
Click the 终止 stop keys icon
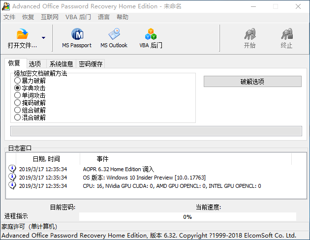click(287, 34)
